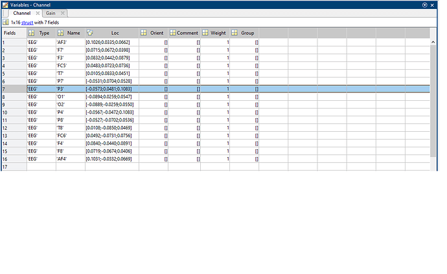This screenshot has height=274, width=447.
Task: Click the Group column header icon
Action: tap(235, 33)
